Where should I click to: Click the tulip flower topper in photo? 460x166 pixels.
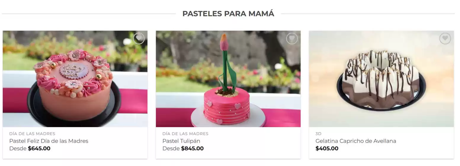point(224,42)
